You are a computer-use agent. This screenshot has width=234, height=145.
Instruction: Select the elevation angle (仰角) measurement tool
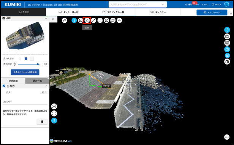[87, 20]
